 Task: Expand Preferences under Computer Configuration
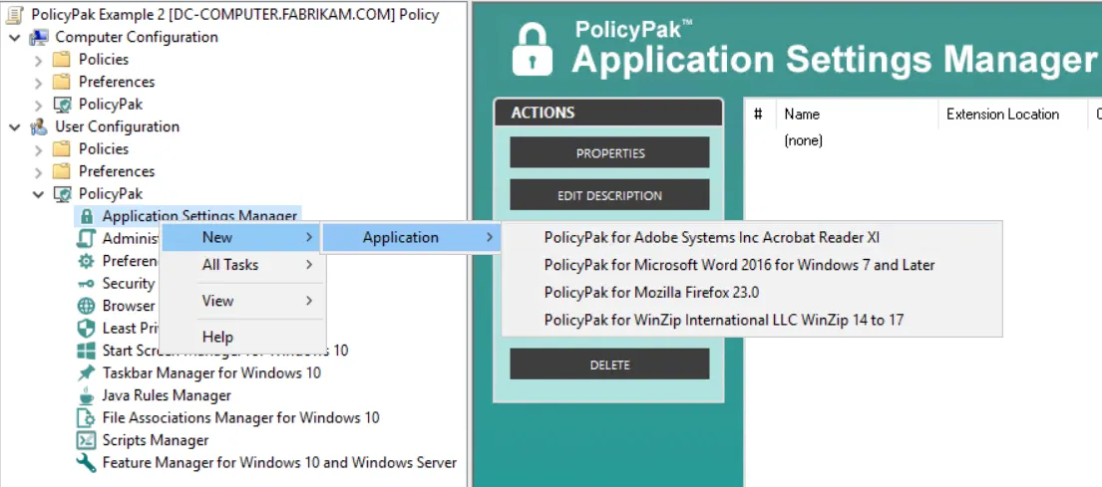(x=39, y=82)
